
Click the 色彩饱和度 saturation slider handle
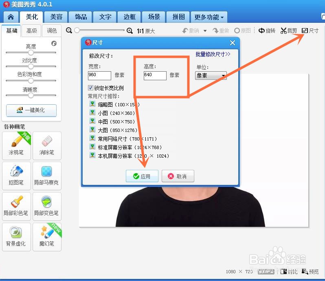(x=31, y=80)
